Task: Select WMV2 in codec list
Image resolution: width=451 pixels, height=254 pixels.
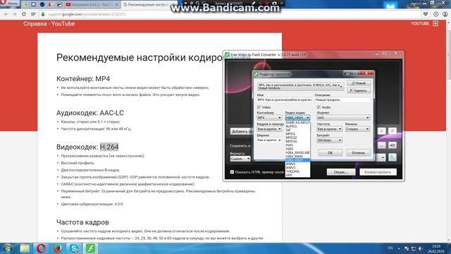Action: [x=297, y=164]
